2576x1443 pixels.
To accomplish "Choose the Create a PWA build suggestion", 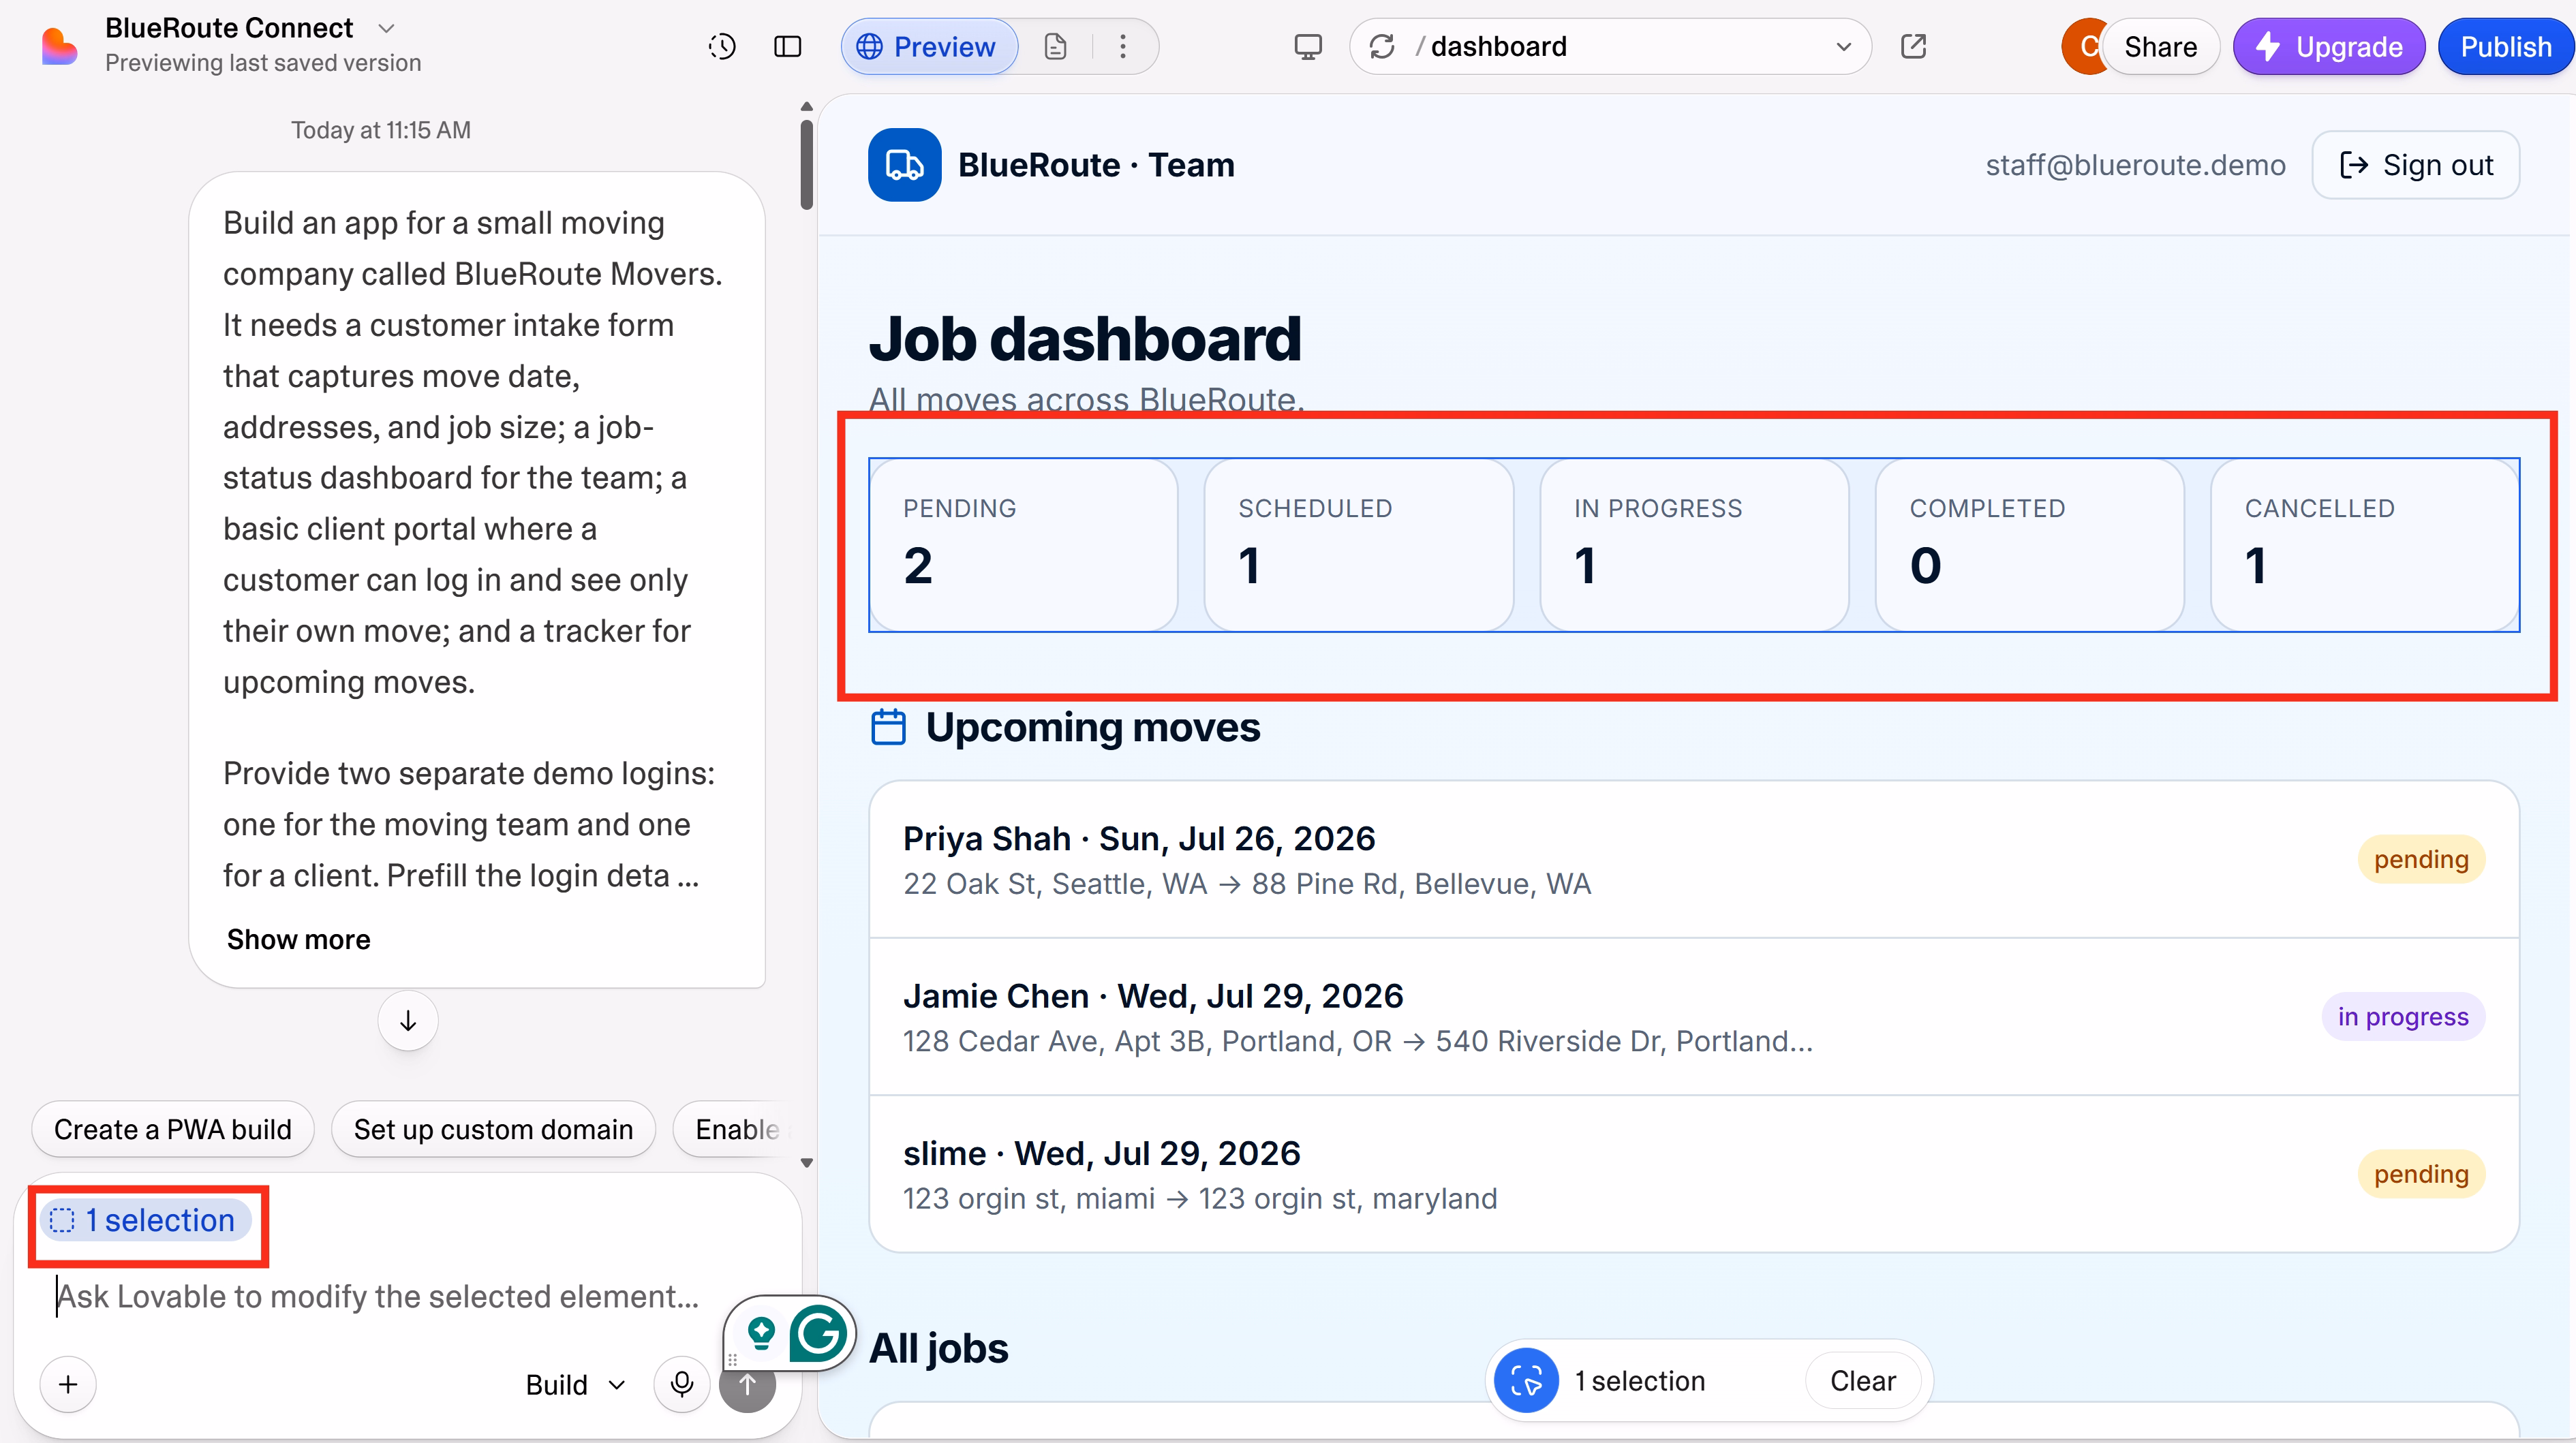I will coord(173,1130).
